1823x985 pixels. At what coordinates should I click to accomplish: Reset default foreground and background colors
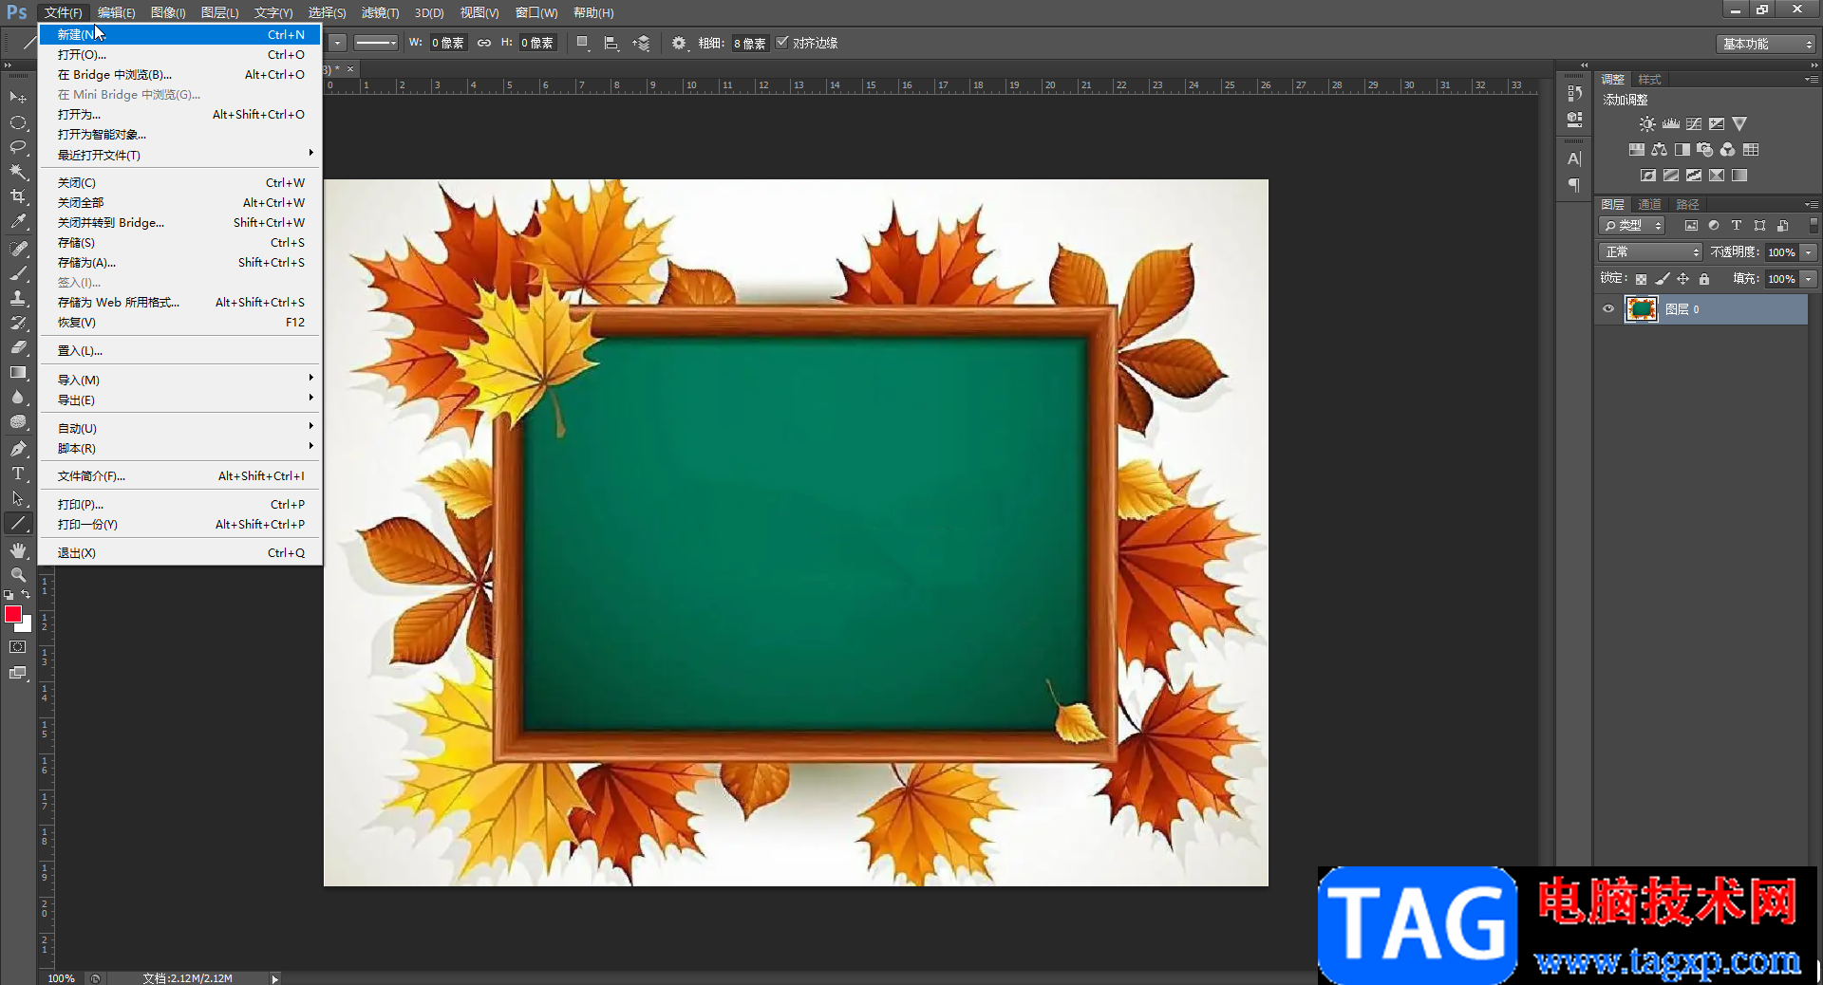[x=9, y=595]
